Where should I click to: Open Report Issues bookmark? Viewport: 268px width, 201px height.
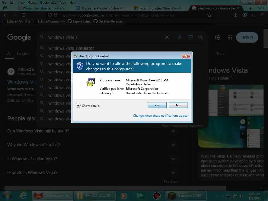pyautogui.click(x=79, y=21)
